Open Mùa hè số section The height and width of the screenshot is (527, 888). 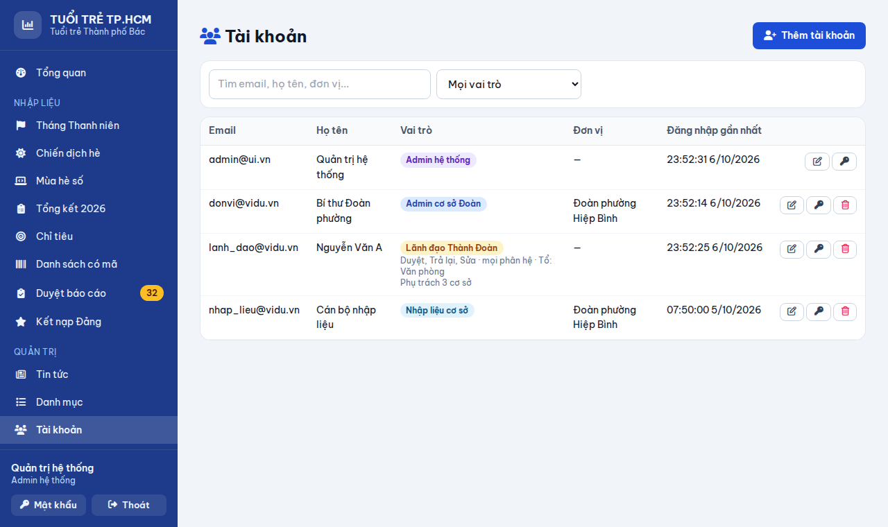coord(89,181)
